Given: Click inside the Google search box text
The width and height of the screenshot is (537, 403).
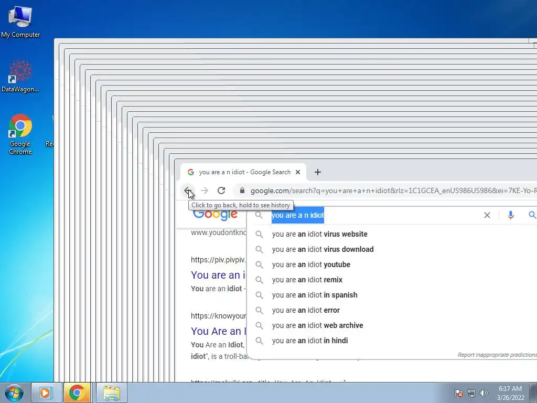Looking at the screenshot, I should [x=298, y=215].
